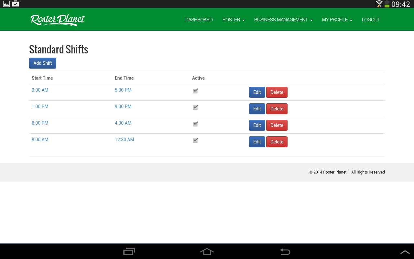
Task: Click the 5:00 PM end time
Action: [123, 90]
